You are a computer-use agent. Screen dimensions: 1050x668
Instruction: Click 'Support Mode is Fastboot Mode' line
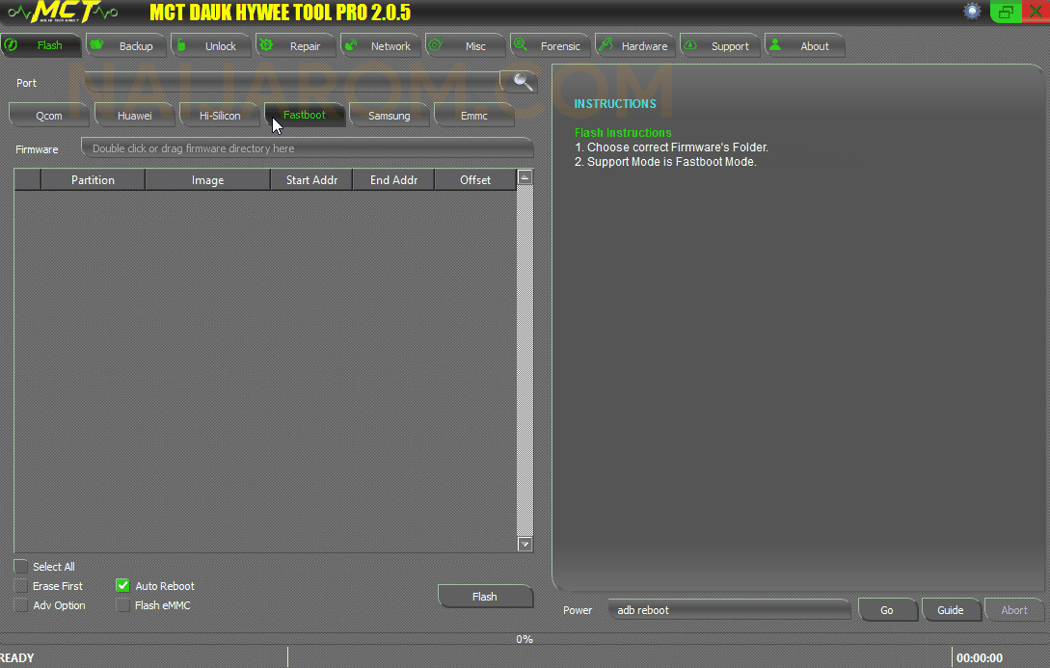[x=665, y=162]
